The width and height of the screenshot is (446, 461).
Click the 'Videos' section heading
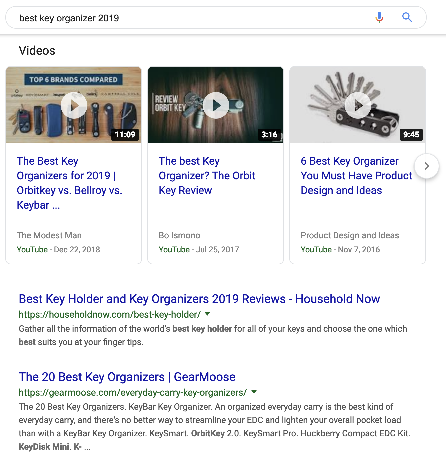coord(37,51)
